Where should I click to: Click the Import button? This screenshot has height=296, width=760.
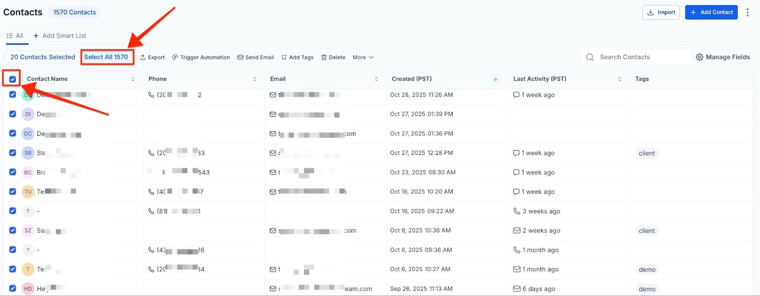[661, 12]
